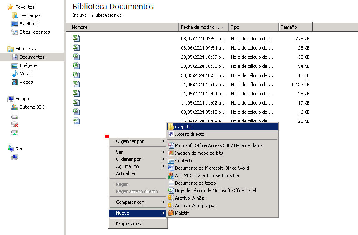Create new Carpeta via folder icon

(171, 127)
